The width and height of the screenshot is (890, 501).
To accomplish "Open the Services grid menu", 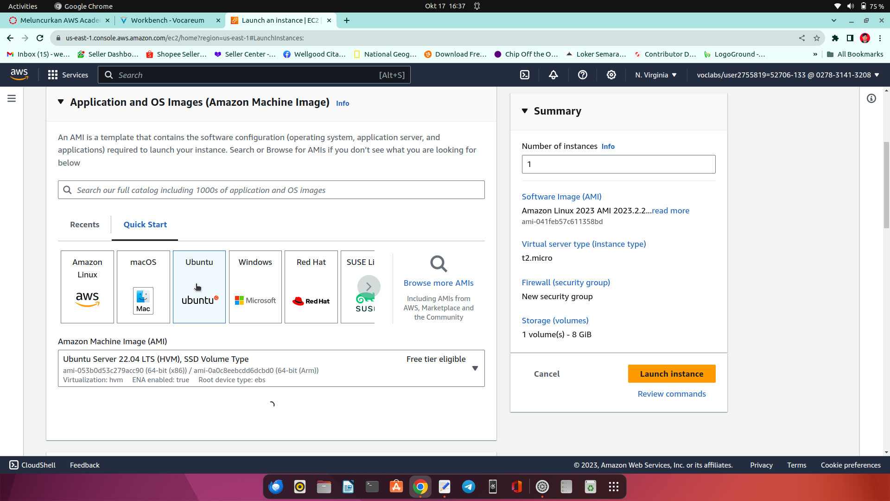I will (x=68, y=75).
